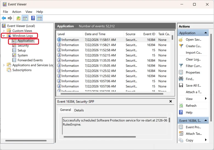Viewport: 214px width, 150px height.
Task: Click the blue Help toolbar icon
Action: click(x=33, y=18)
